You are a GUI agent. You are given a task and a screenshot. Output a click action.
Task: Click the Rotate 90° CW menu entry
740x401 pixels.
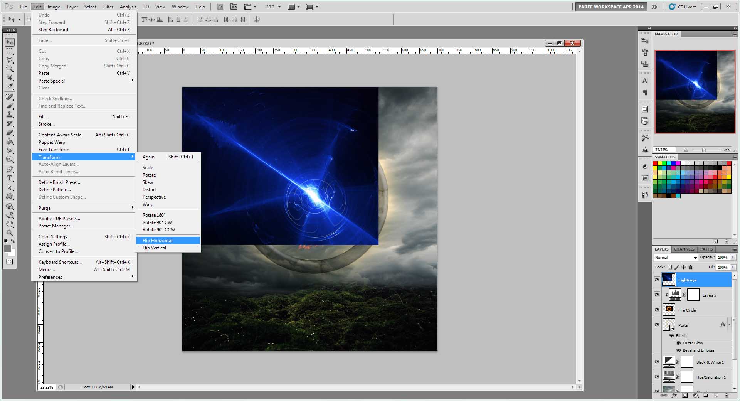coord(157,222)
